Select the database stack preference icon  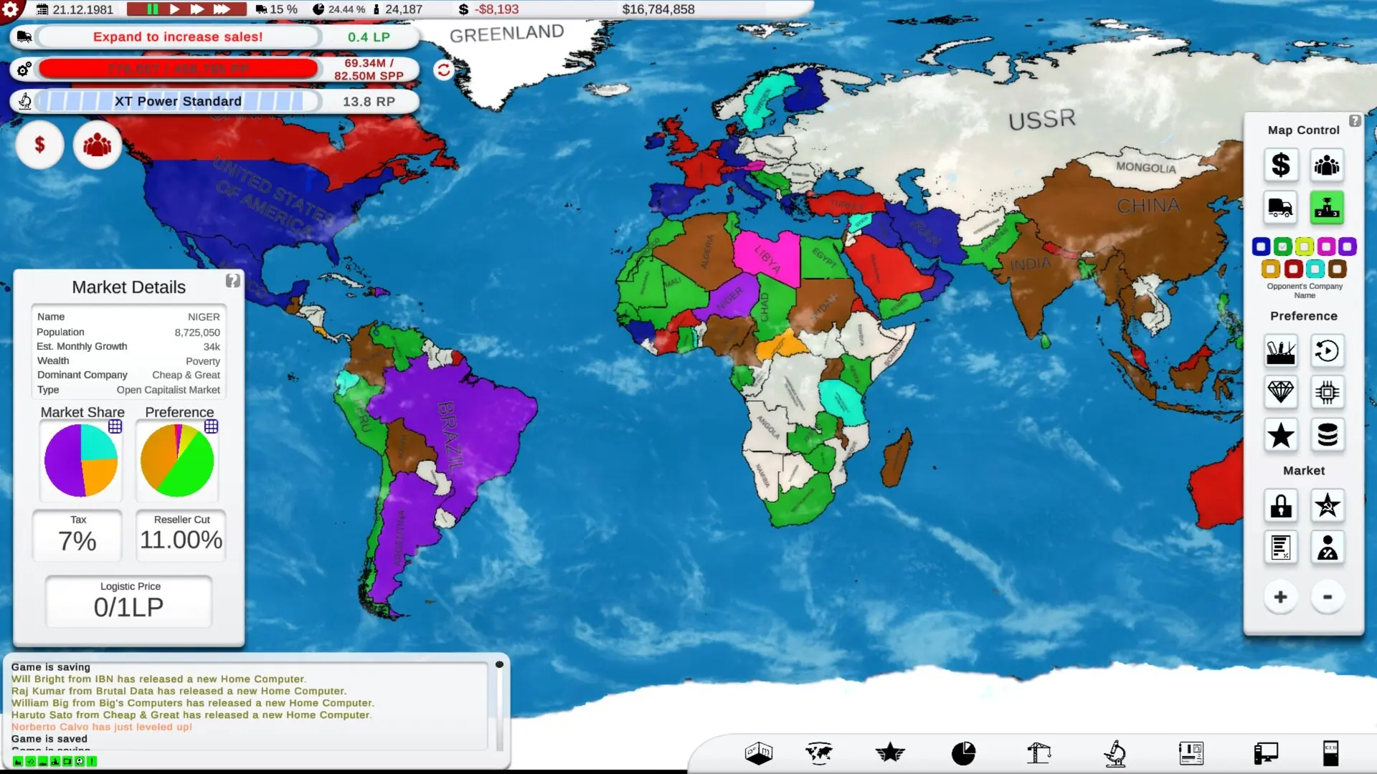coord(1327,434)
